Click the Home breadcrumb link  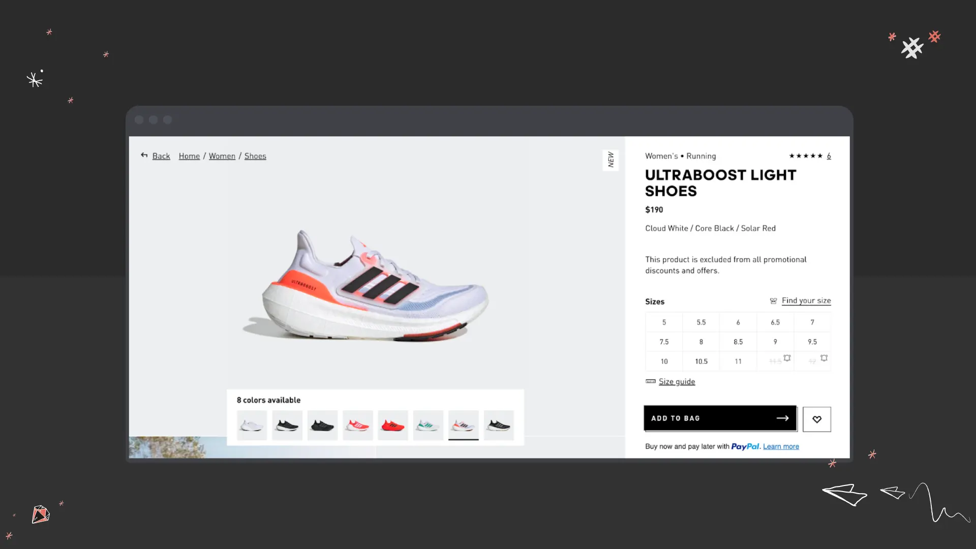pyautogui.click(x=189, y=156)
